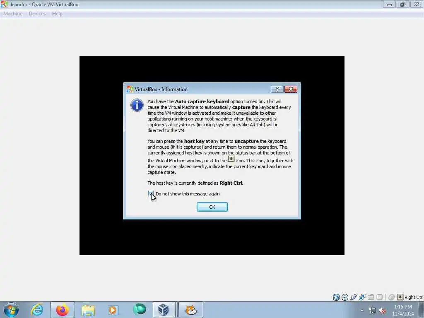Open the Windows Start menu
Screen dimensions: 424x318
11,310
